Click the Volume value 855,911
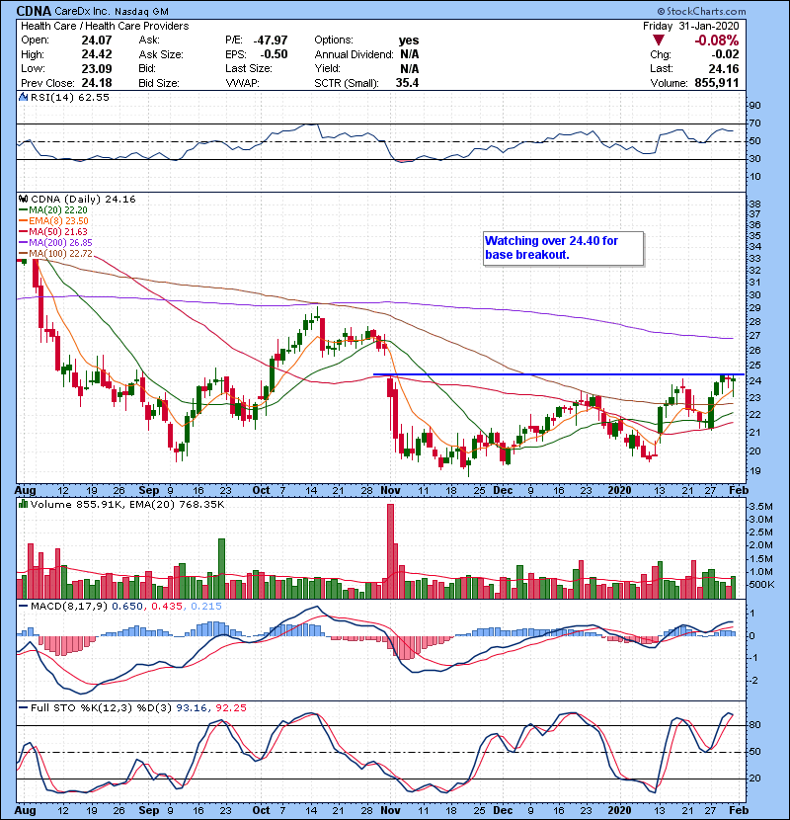The image size is (790, 820). click(717, 83)
